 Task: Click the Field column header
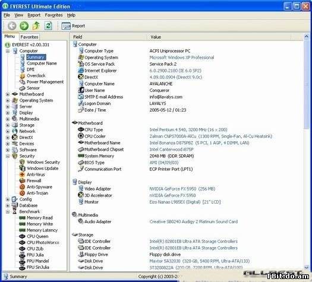coord(109,37)
